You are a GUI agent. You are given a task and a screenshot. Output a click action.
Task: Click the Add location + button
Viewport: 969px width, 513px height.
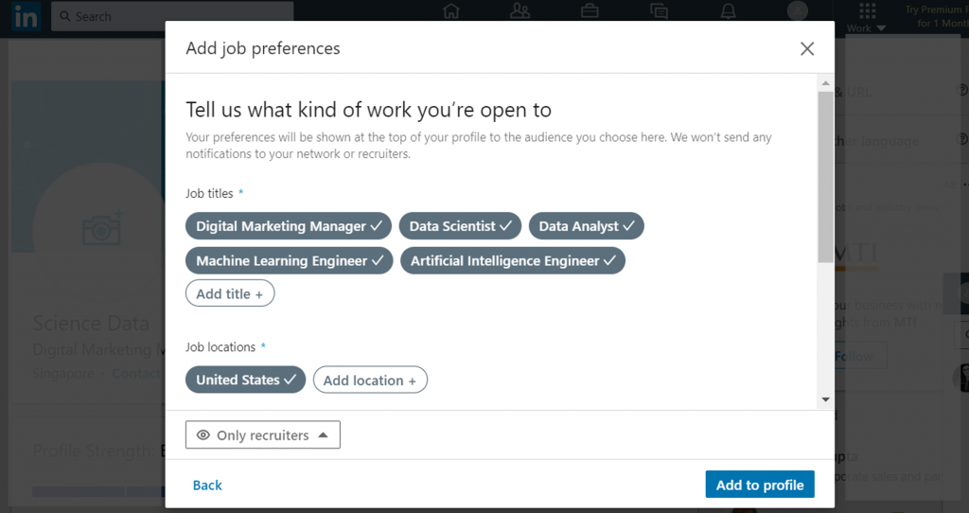pyautogui.click(x=370, y=380)
